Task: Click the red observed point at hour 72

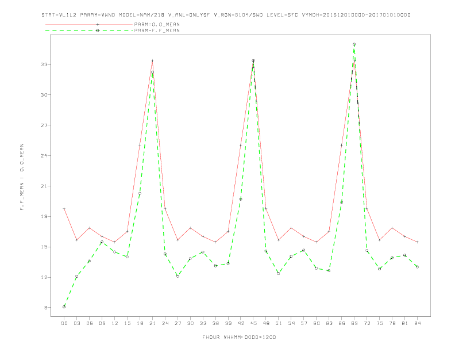Action: click(367, 209)
